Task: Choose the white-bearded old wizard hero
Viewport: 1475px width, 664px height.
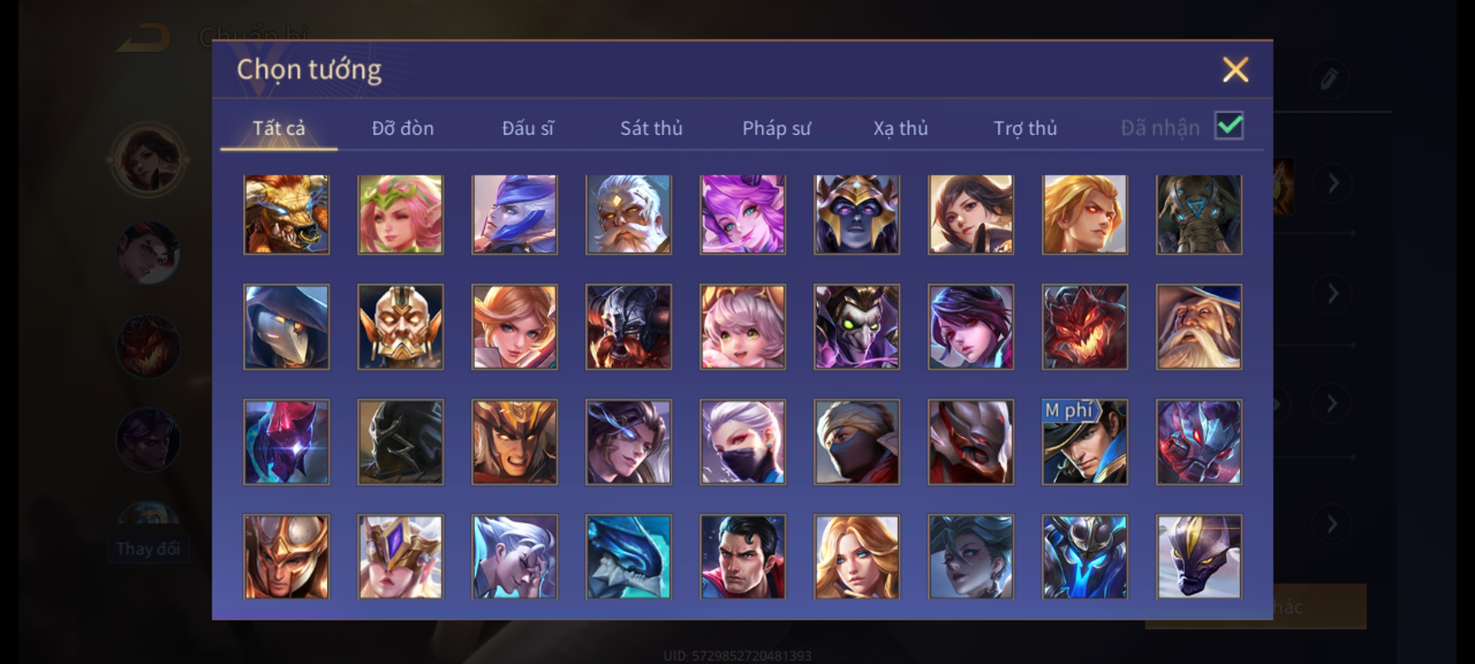Action: pos(1198,326)
